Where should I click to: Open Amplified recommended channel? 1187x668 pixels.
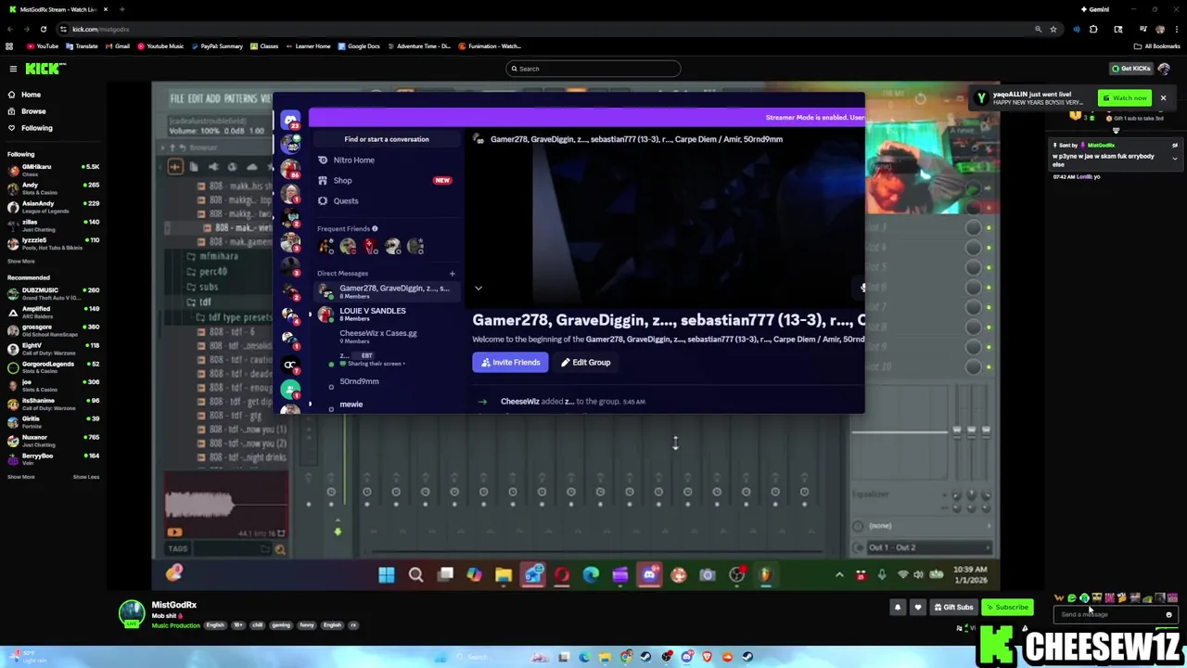tap(54, 312)
